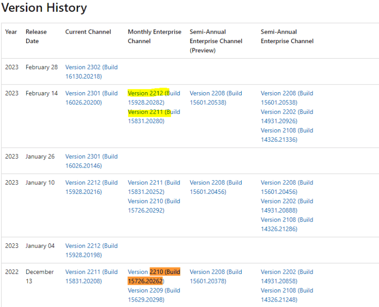Click the "Release Date" column header

click(36, 36)
